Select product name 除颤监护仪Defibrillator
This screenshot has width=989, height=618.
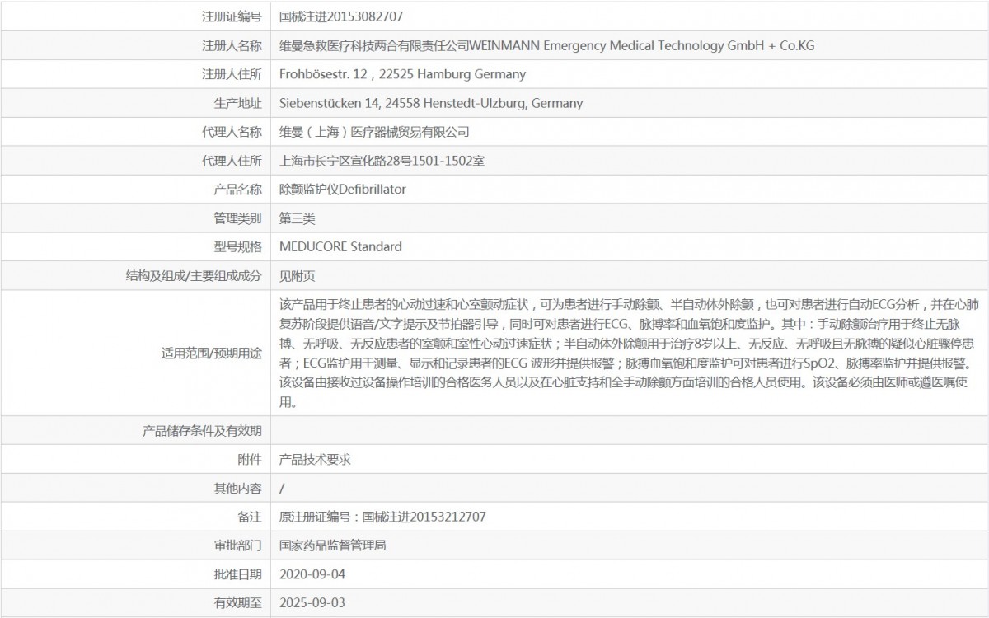click(343, 189)
